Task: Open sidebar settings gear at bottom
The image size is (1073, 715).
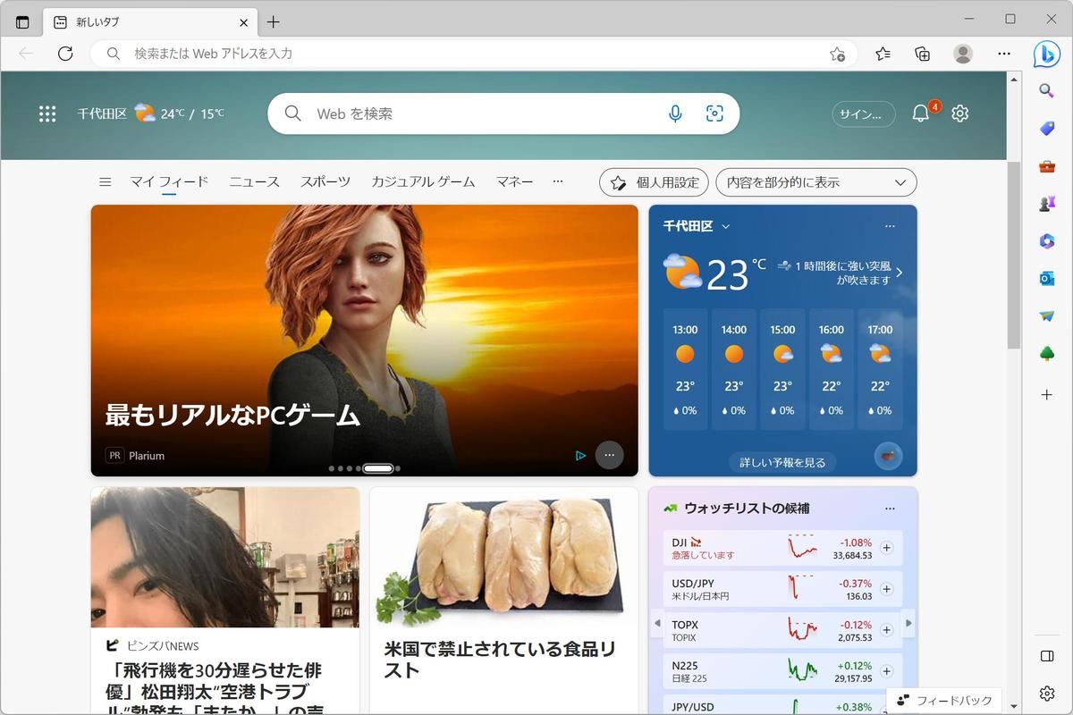Action: [1047, 694]
